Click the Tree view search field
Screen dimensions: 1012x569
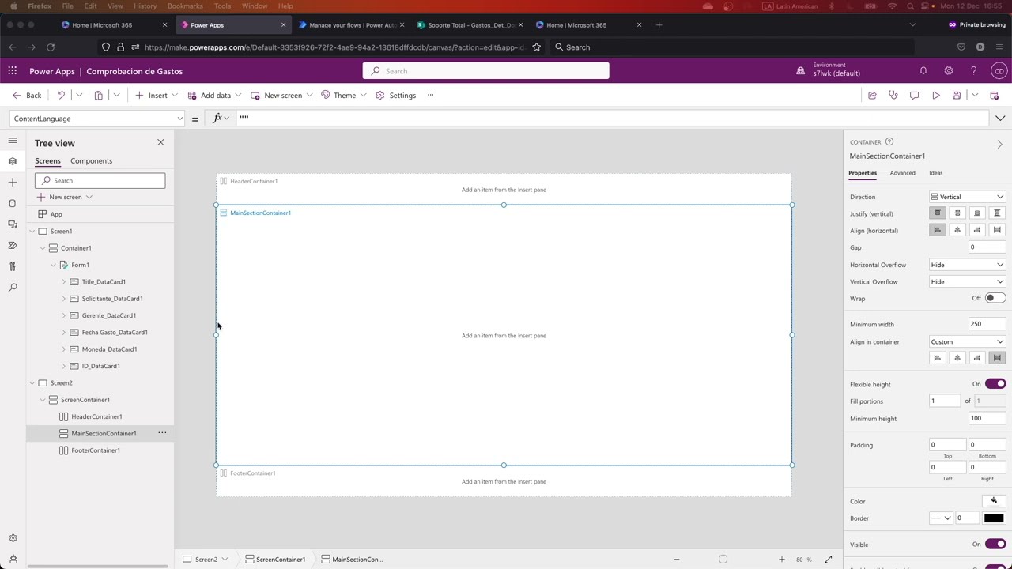100,180
